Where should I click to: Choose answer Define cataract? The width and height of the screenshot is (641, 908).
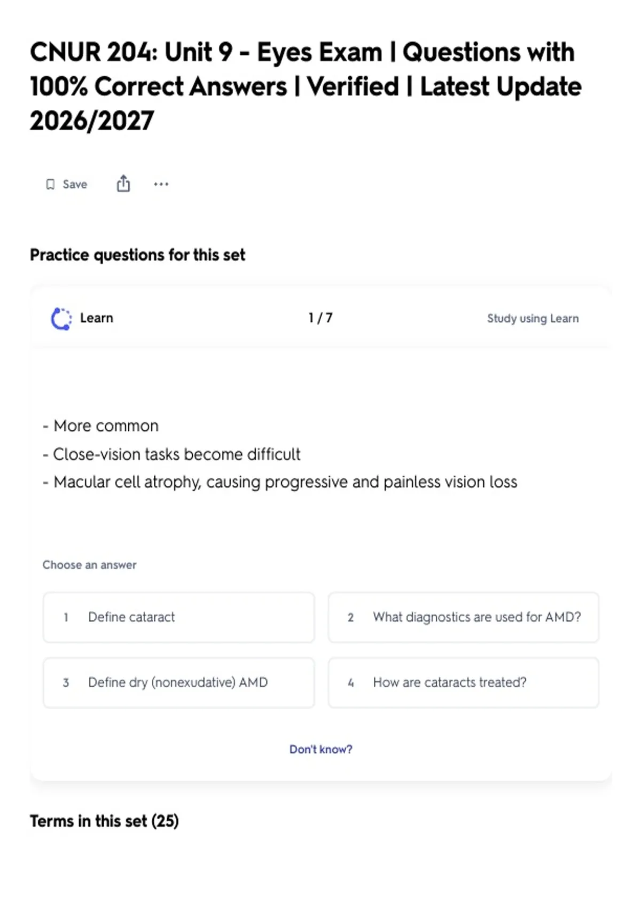[178, 617]
